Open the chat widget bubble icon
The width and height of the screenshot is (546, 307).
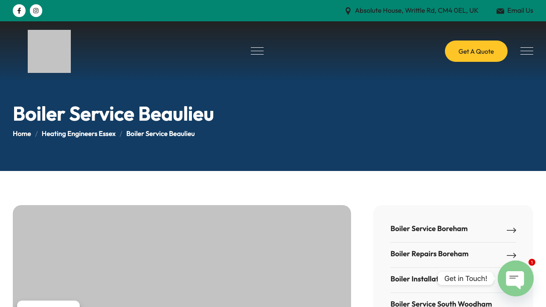tap(516, 278)
